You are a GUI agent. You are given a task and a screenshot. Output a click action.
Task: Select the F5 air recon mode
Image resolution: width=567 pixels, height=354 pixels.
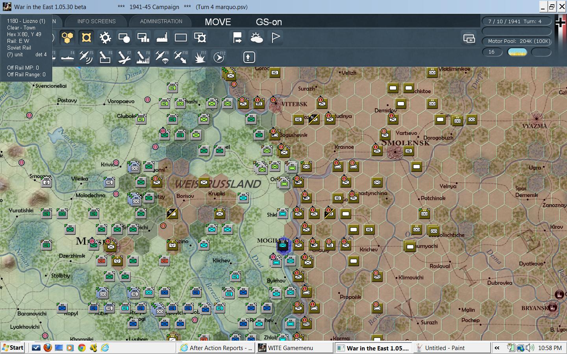pos(86,57)
